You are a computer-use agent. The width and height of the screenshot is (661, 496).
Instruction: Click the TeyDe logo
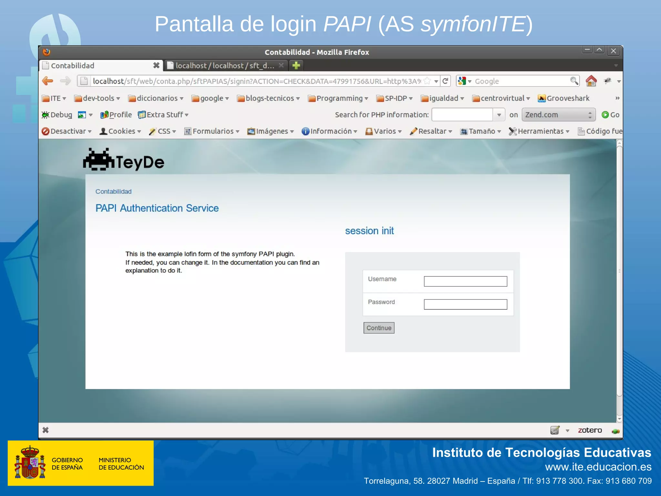pyautogui.click(x=124, y=160)
